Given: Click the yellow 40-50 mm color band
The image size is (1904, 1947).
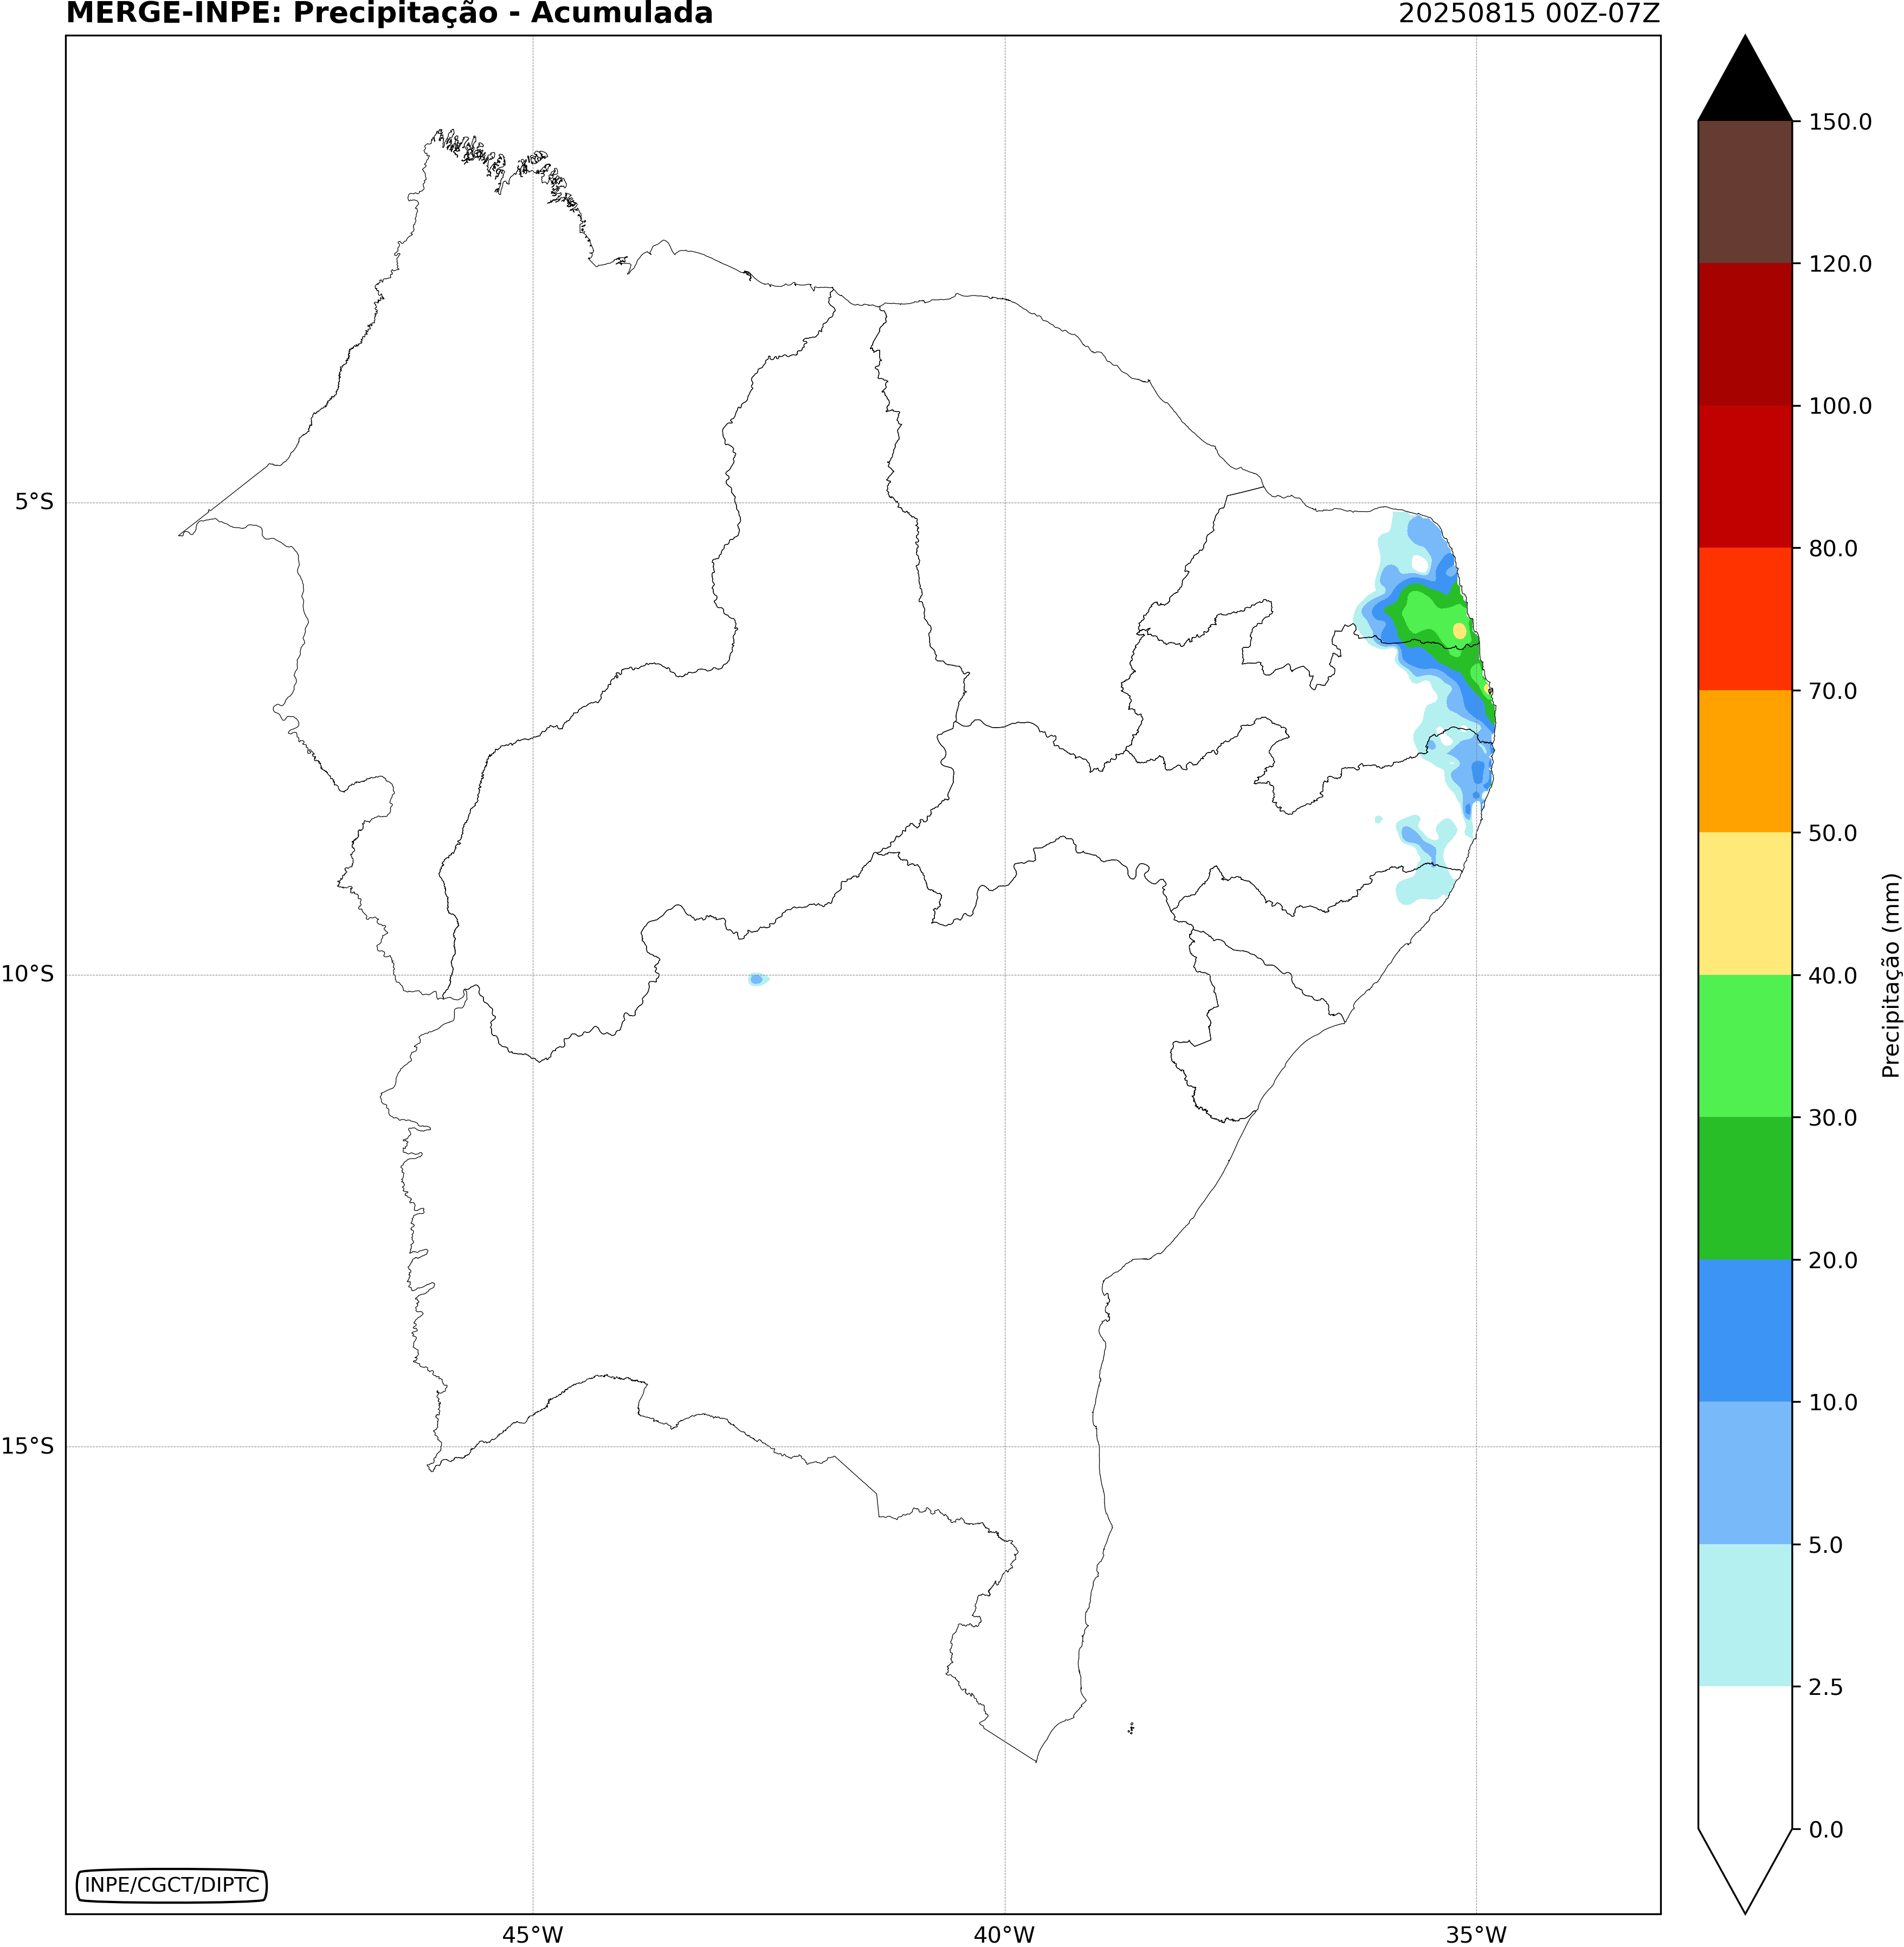Looking at the screenshot, I should [1744, 903].
